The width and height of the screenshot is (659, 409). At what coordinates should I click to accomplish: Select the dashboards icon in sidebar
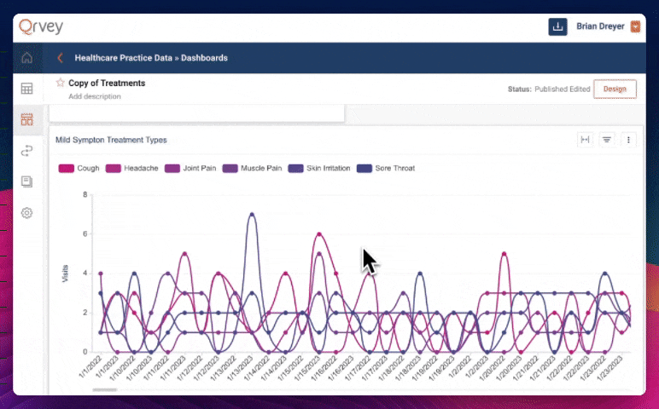(x=26, y=119)
